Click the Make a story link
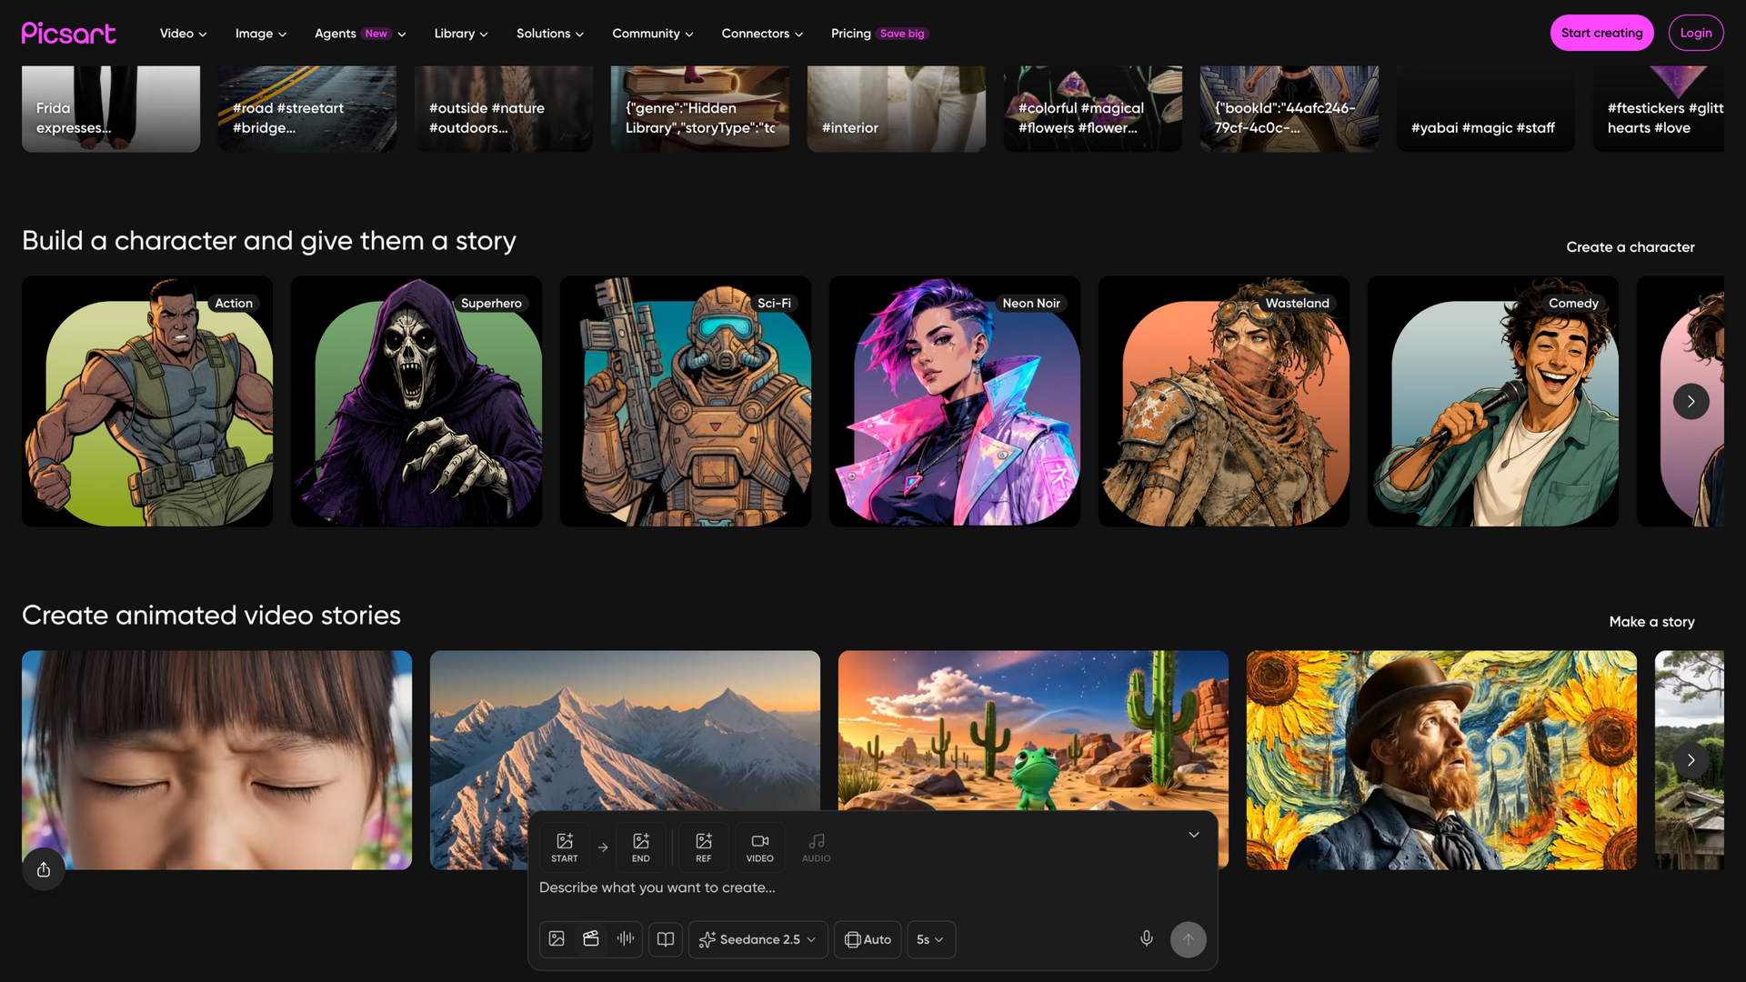The height and width of the screenshot is (982, 1746). click(x=1651, y=622)
